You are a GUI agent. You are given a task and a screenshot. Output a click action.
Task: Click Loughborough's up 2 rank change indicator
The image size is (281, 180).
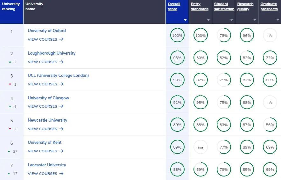click(x=12, y=62)
